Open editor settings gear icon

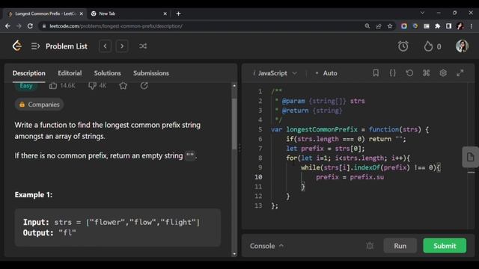tap(443, 73)
